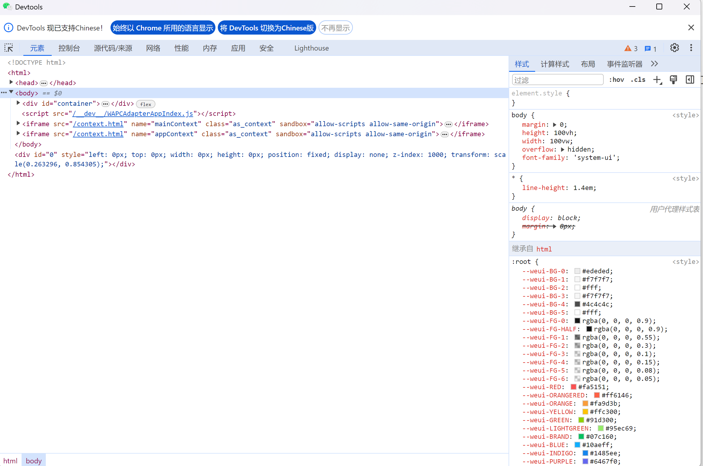Toggle the .cls element classes panel
Image resolution: width=703 pixels, height=466 pixels.
point(638,80)
